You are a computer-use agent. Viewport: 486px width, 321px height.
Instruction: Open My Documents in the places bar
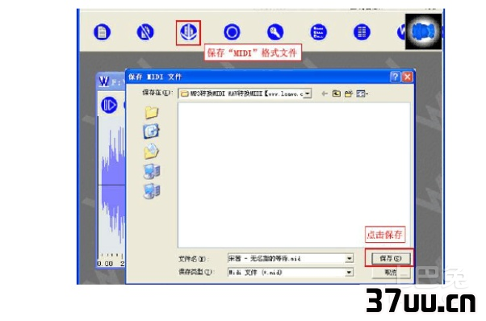click(151, 152)
